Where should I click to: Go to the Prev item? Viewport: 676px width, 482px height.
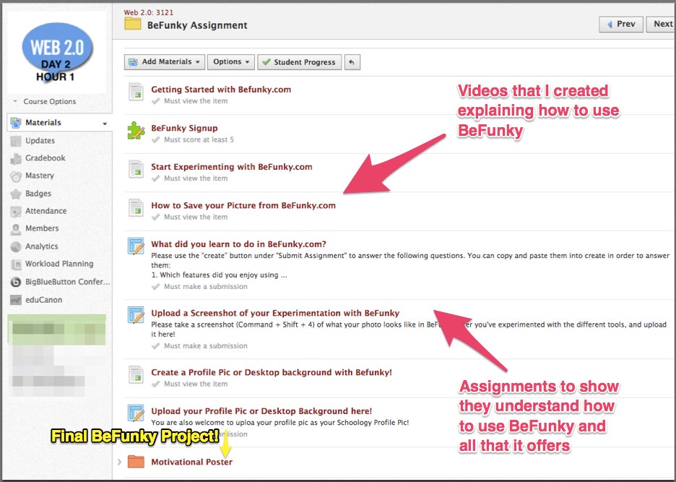pyautogui.click(x=621, y=24)
